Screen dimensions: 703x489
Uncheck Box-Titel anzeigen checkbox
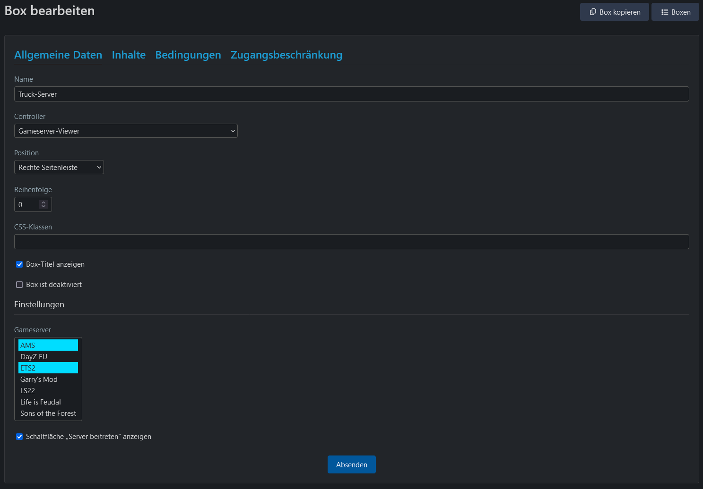[19, 264]
